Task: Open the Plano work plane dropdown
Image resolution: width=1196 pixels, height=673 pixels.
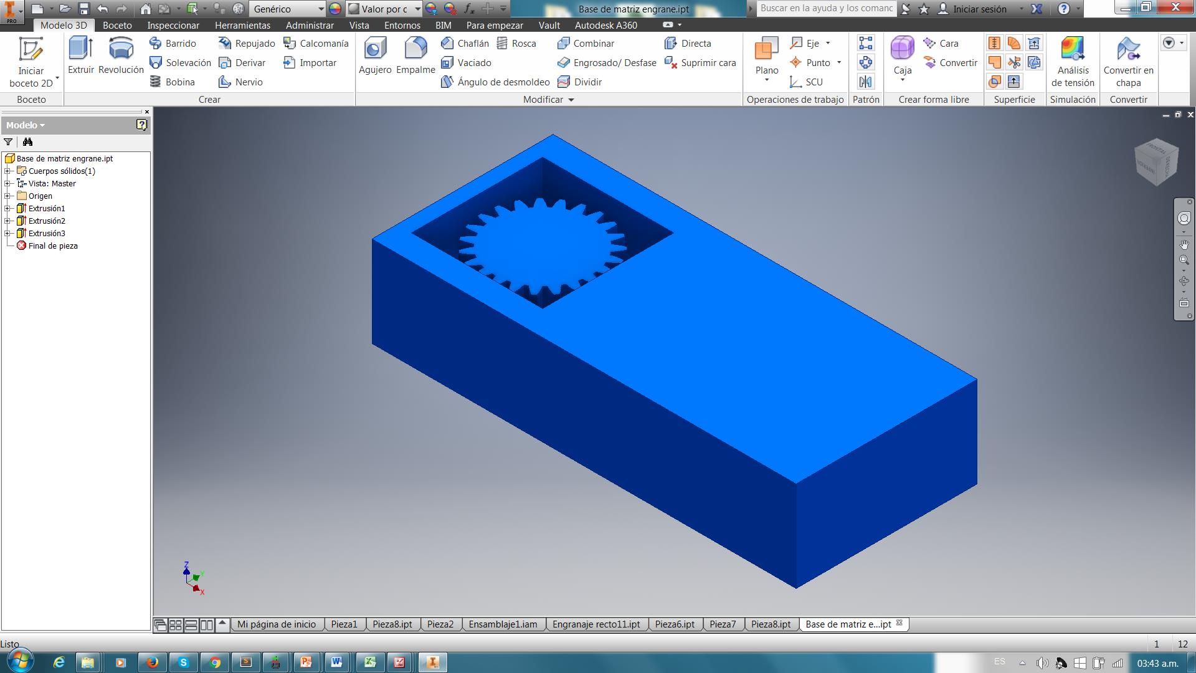Action: (x=767, y=80)
